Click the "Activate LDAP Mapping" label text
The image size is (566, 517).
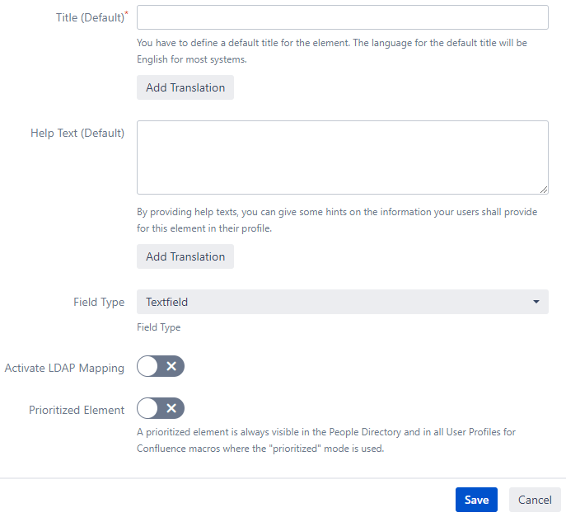click(x=64, y=368)
